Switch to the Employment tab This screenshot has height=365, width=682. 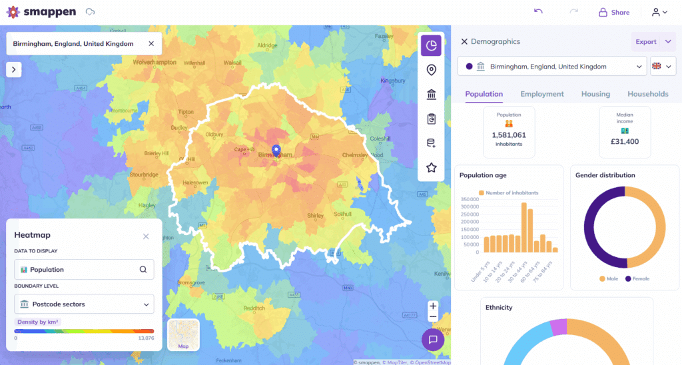coord(541,94)
